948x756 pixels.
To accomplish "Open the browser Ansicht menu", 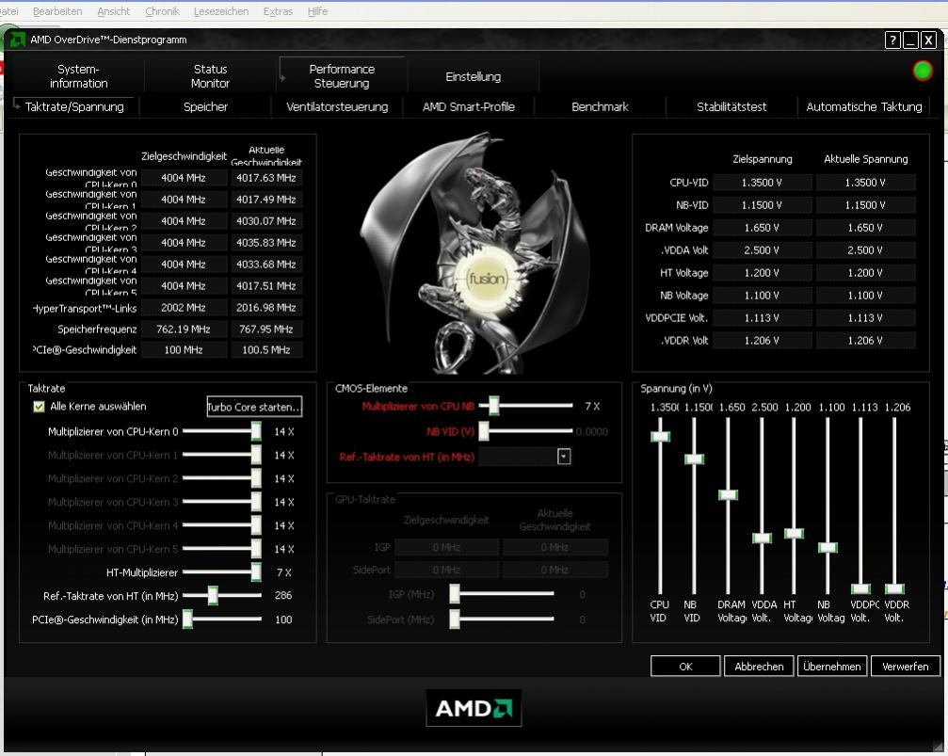I will coord(114,11).
